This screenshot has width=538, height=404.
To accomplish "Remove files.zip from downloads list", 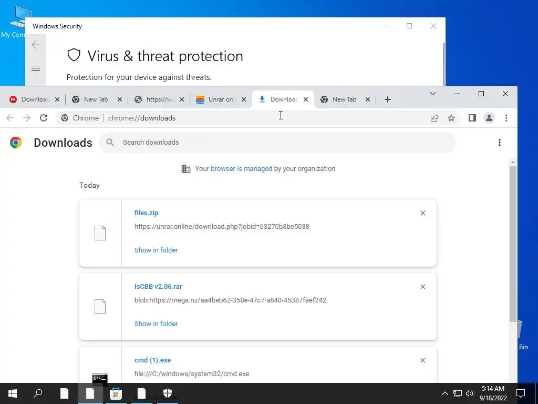I will pyautogui.click(x=423, y=213).
